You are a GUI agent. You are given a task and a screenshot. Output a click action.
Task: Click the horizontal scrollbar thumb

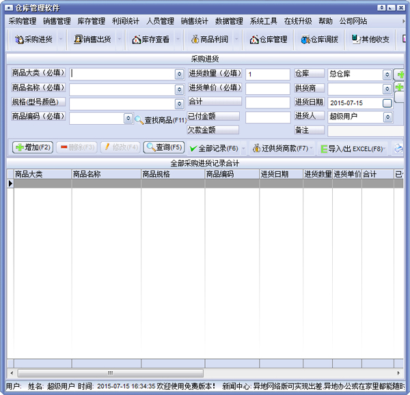110,372
